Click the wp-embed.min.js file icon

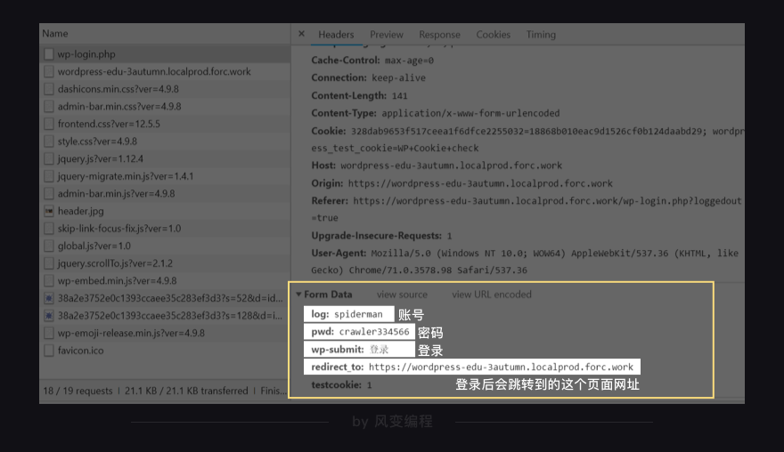(48, 280)
